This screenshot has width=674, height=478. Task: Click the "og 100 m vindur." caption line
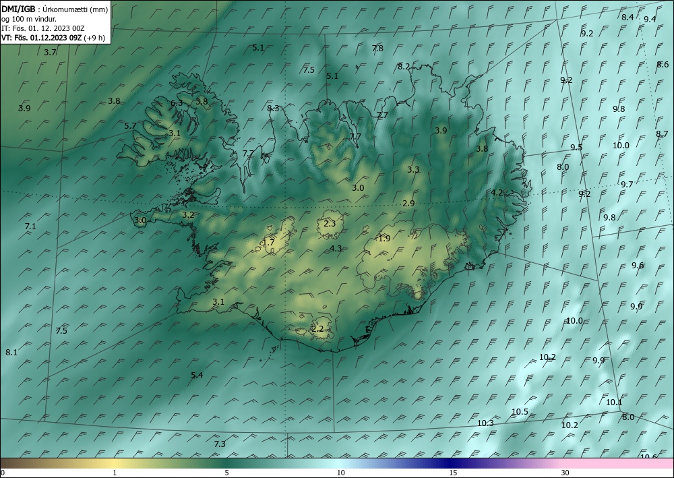click(29, 19)
